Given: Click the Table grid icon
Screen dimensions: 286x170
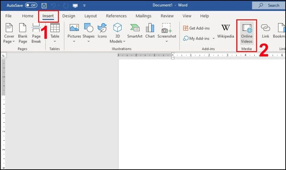Looking at the screenshot, I should coord(55,28).
